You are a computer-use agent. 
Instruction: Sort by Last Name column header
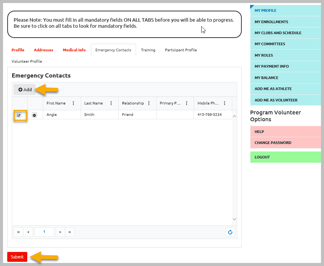tap(93, 103)
